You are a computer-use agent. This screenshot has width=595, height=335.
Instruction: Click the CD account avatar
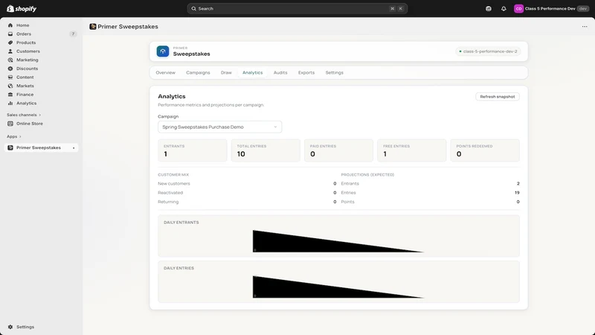[x=518, y=8]
